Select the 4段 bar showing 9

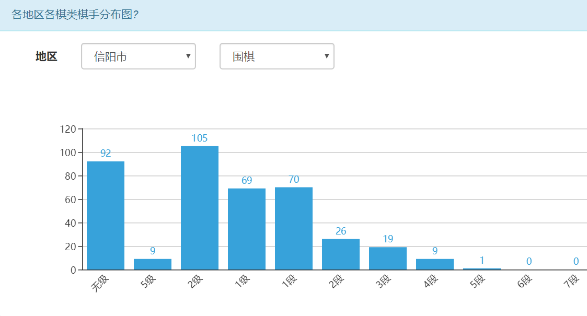click(435, 264)
